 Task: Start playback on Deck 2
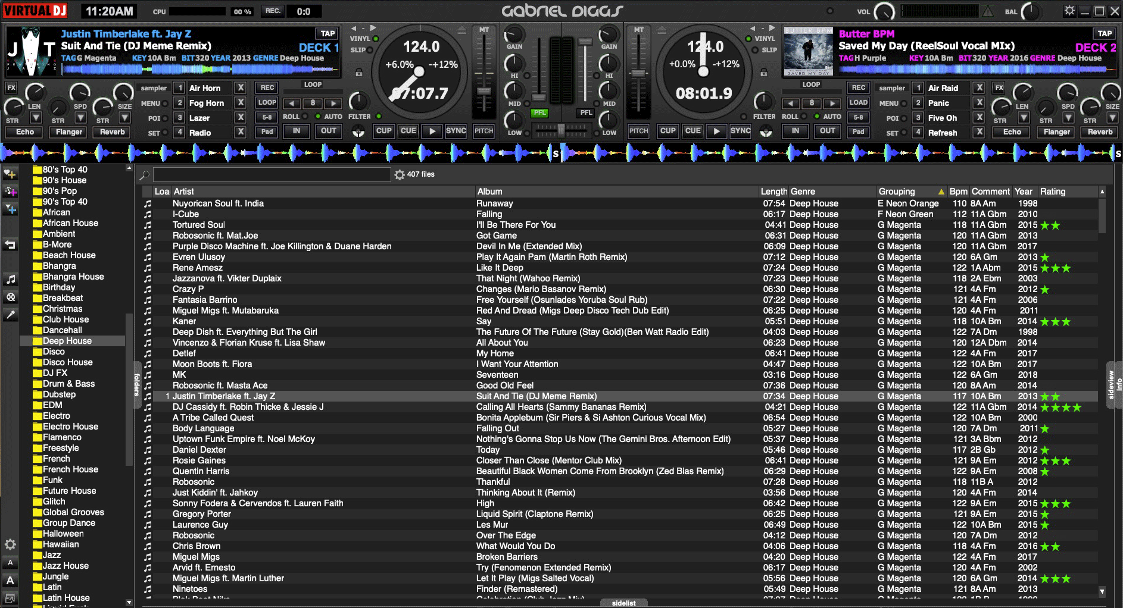[x=717, y=131]
